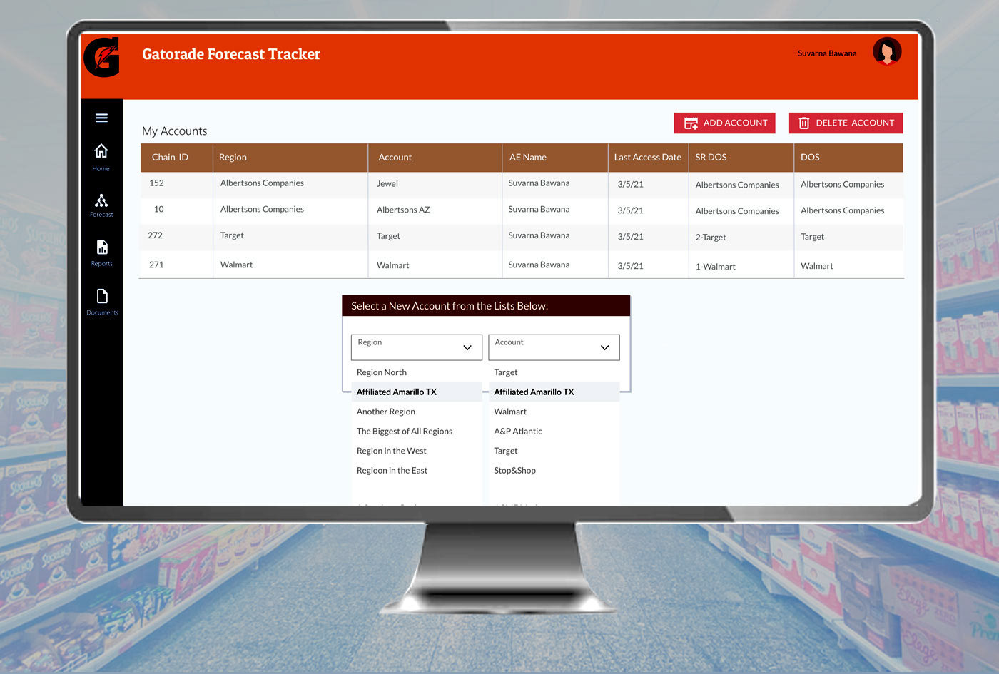The height and width of the screenshot is (674, 999).
Task: Select Walmart in the Account list
Action: tap(510, 412)
